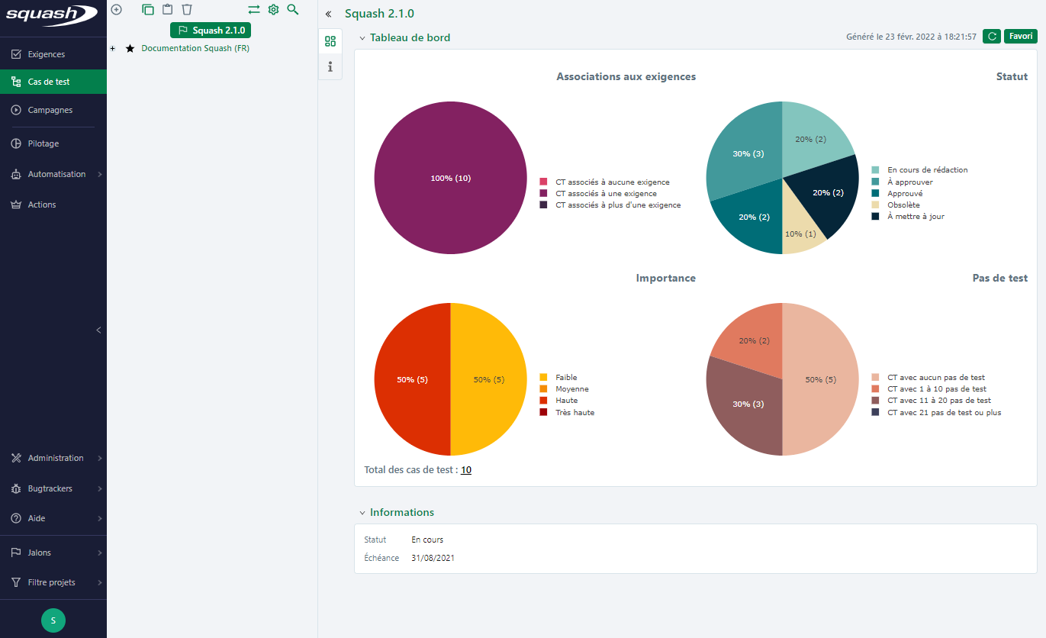The height and width of the screenshot is (638, 1046).
Task: Click the paste clipboard icon
Action: [x=167, y=9]
